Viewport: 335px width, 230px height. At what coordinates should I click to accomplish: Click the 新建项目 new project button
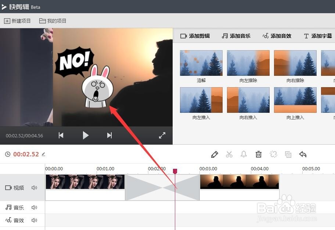17,21
